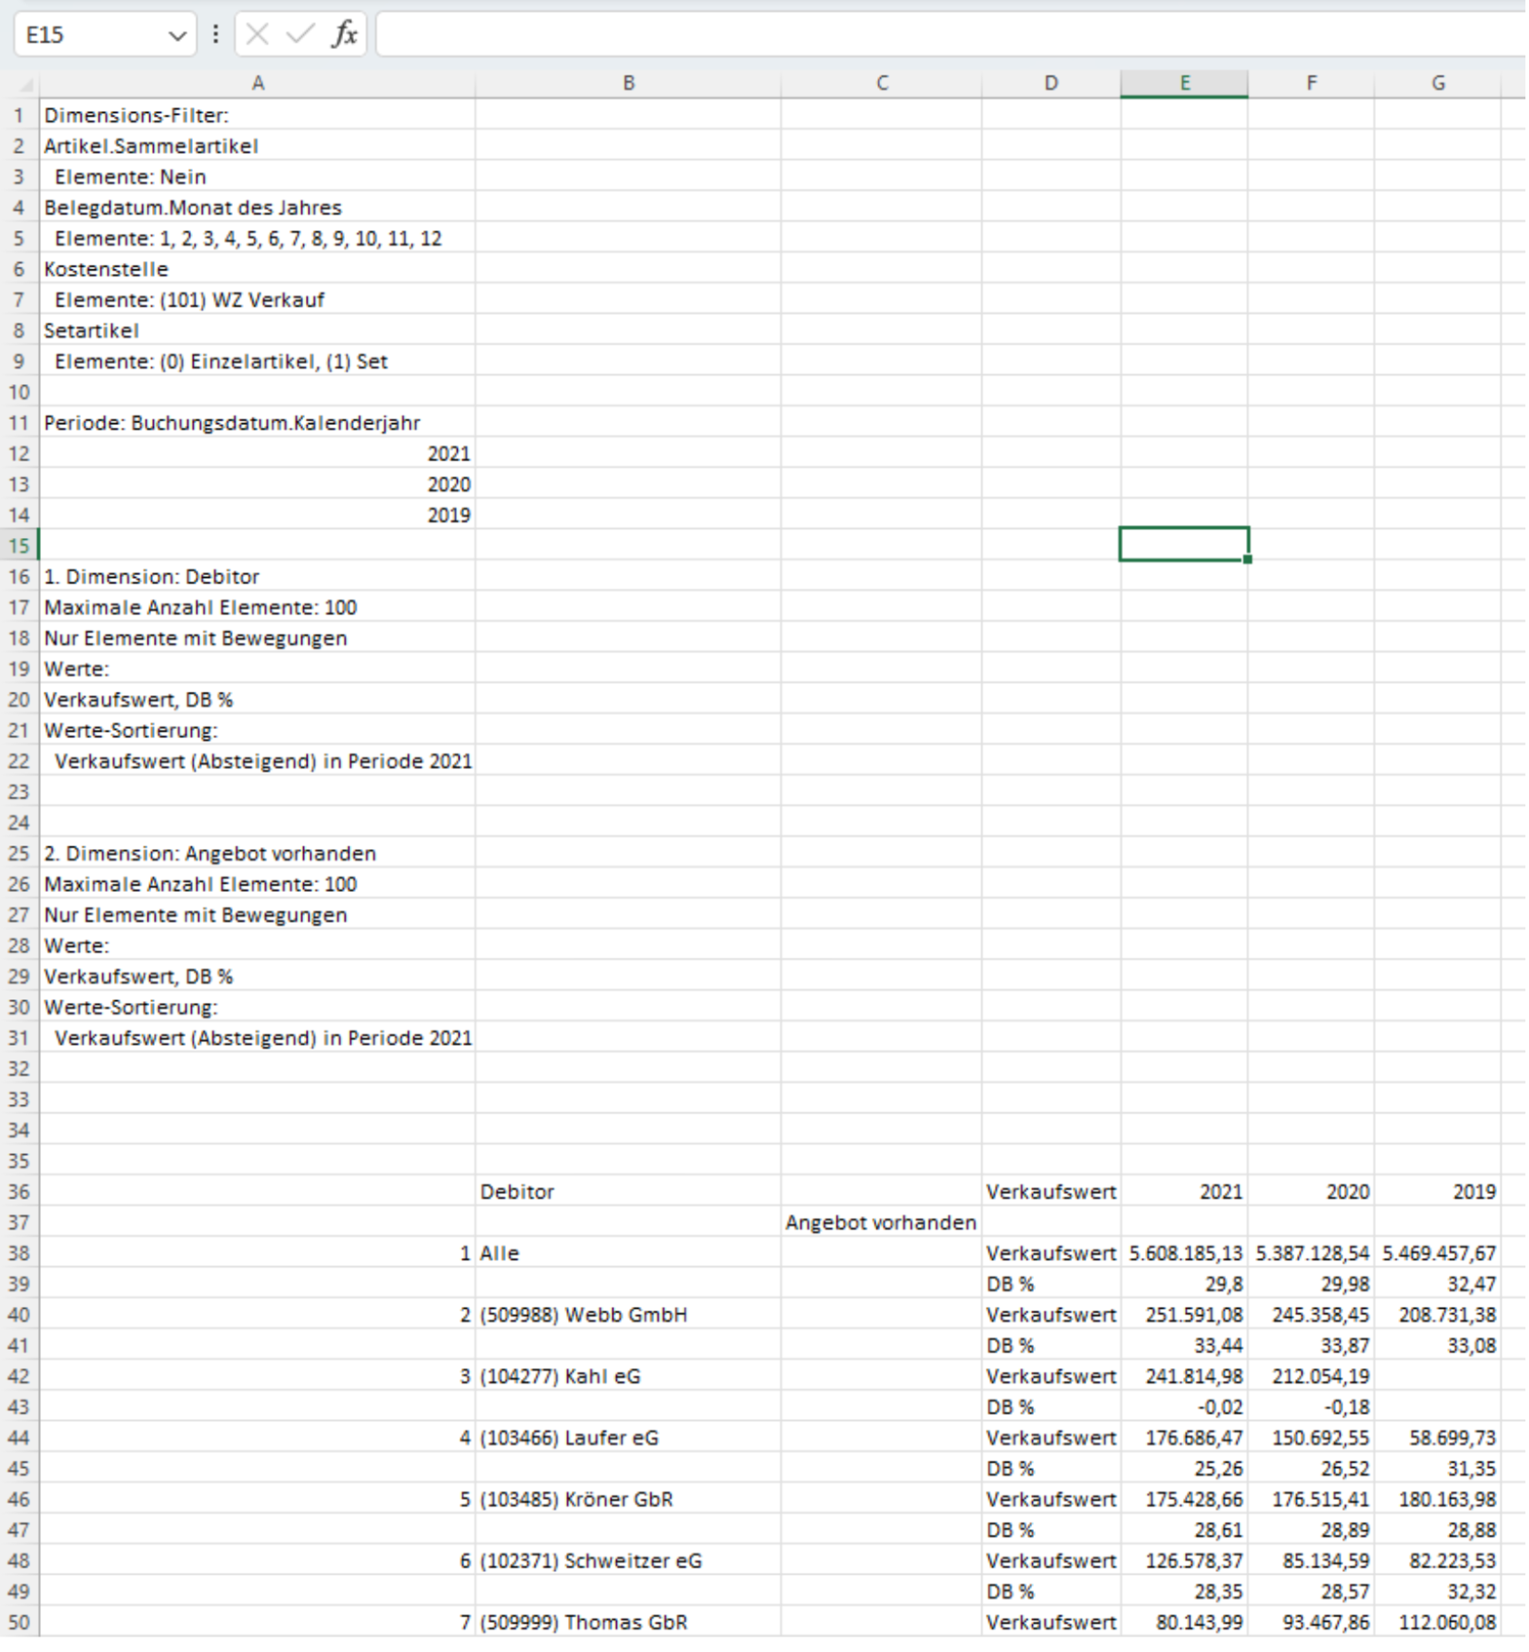Select row 36 header
This screenshot has width=1529, height=1652.
pyautogui.click(x=19, y=1191)
